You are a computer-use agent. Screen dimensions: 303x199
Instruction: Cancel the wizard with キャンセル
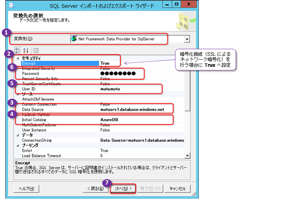pyautogui.click(x=177, y=188)
